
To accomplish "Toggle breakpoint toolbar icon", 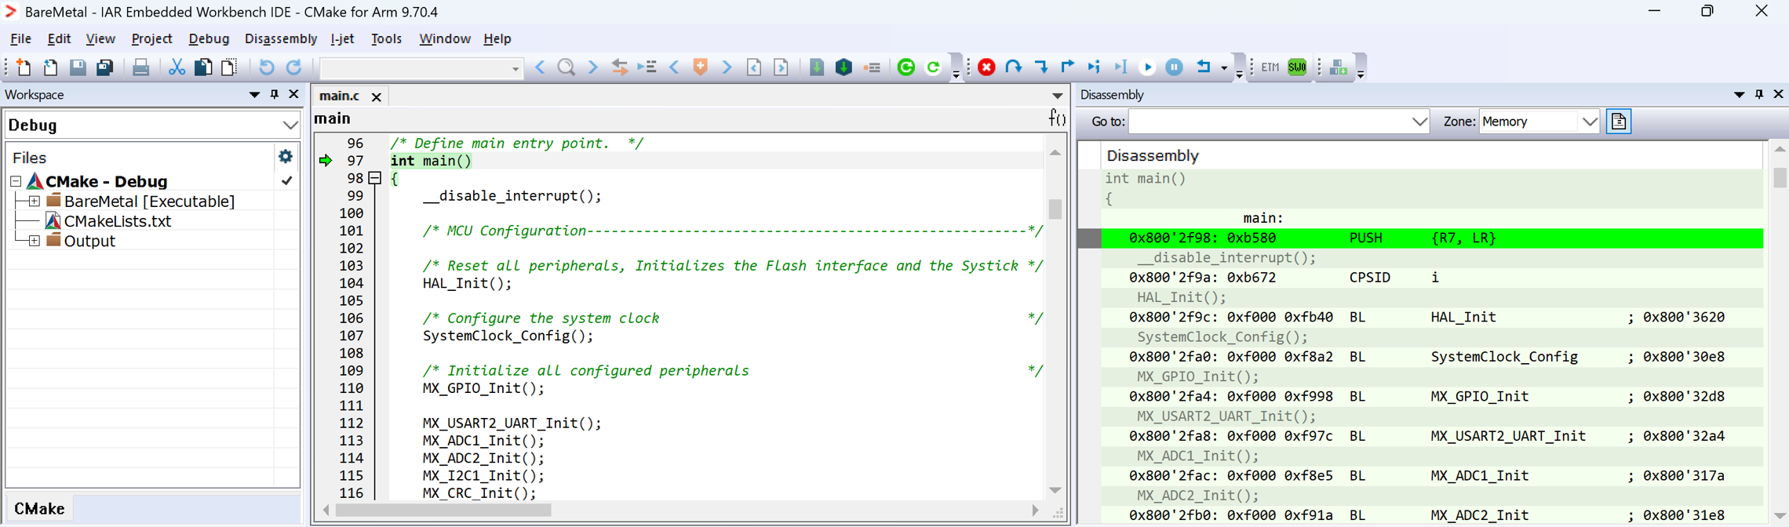I will [871, 67].
